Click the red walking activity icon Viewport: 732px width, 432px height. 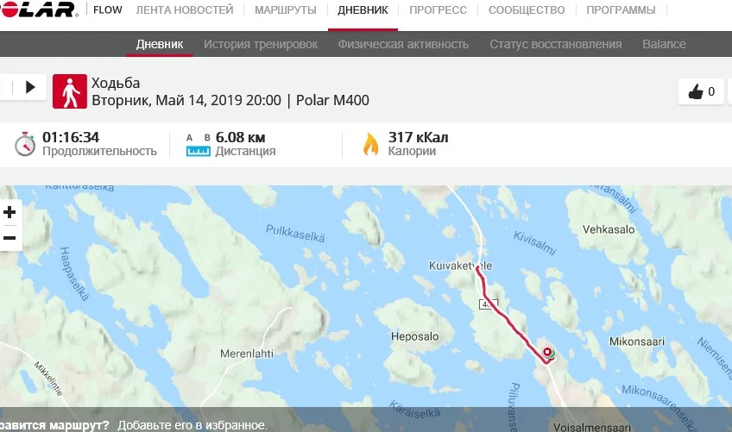(70, 91)
